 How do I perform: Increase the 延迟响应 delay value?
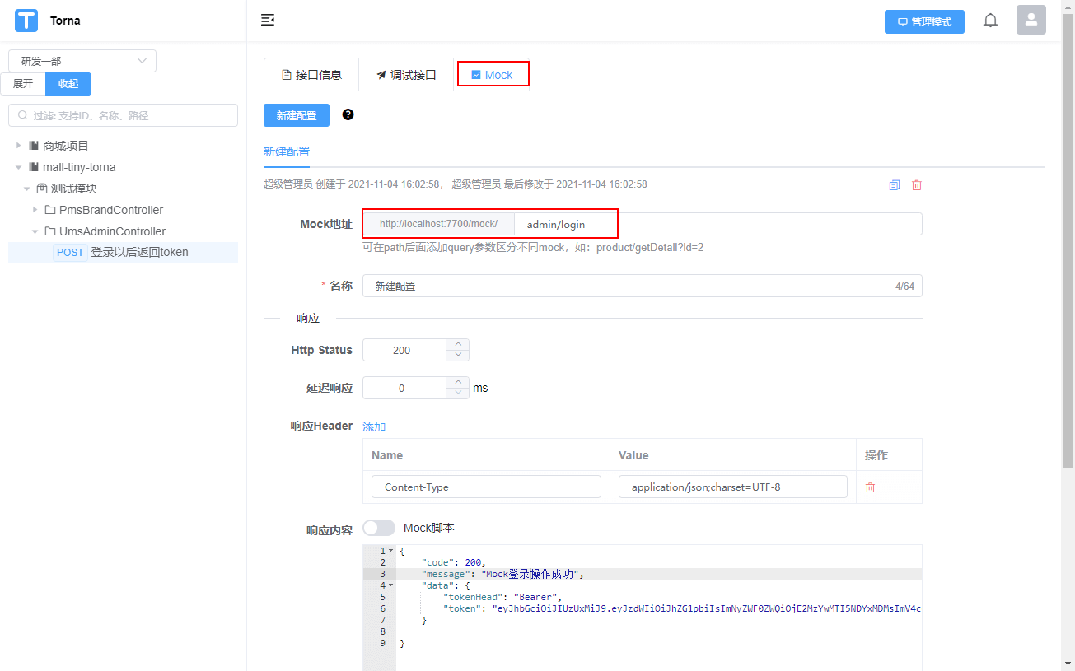[457, 382]
